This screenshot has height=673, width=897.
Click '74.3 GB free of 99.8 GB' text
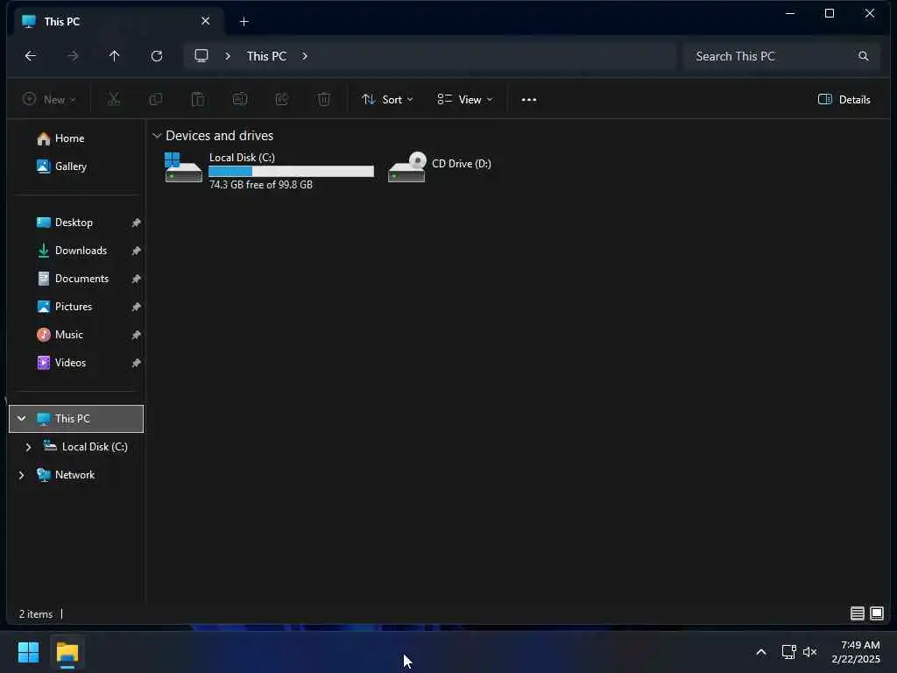[261, 185]
